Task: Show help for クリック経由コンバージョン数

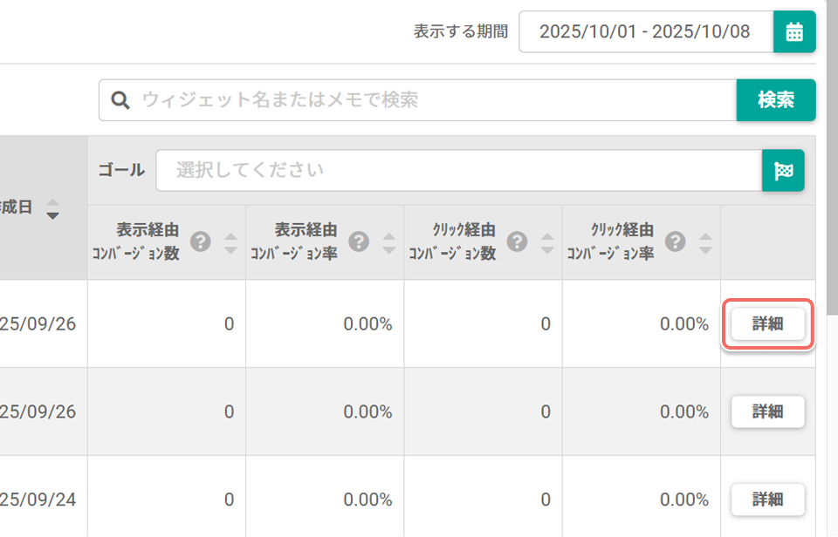Action: point(517,241)
